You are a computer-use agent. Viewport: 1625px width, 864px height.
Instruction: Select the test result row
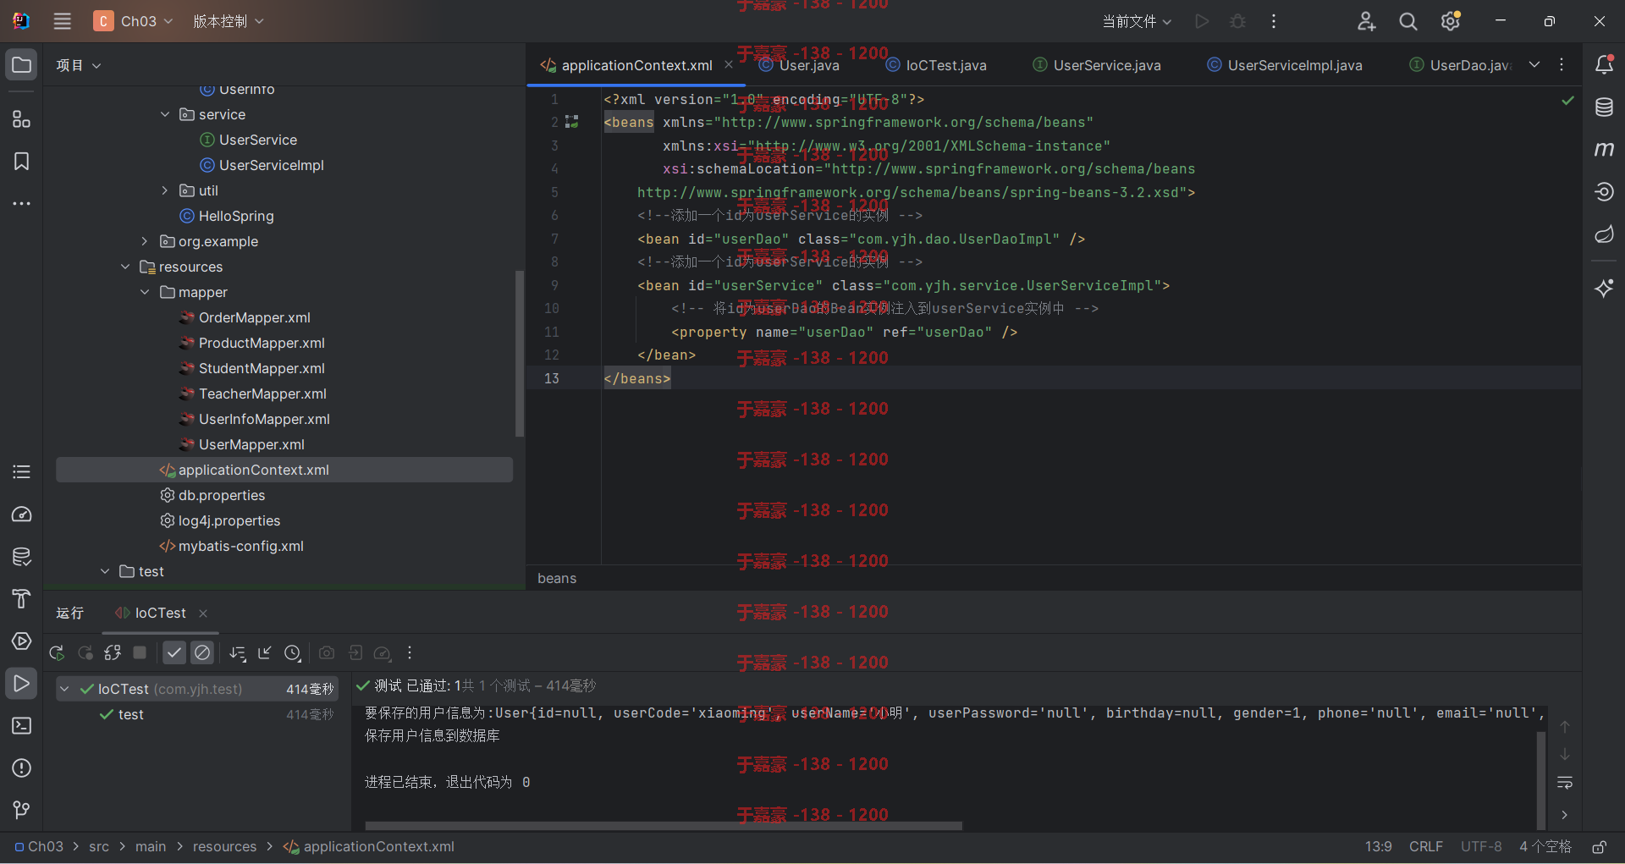[x=197, y=714]
